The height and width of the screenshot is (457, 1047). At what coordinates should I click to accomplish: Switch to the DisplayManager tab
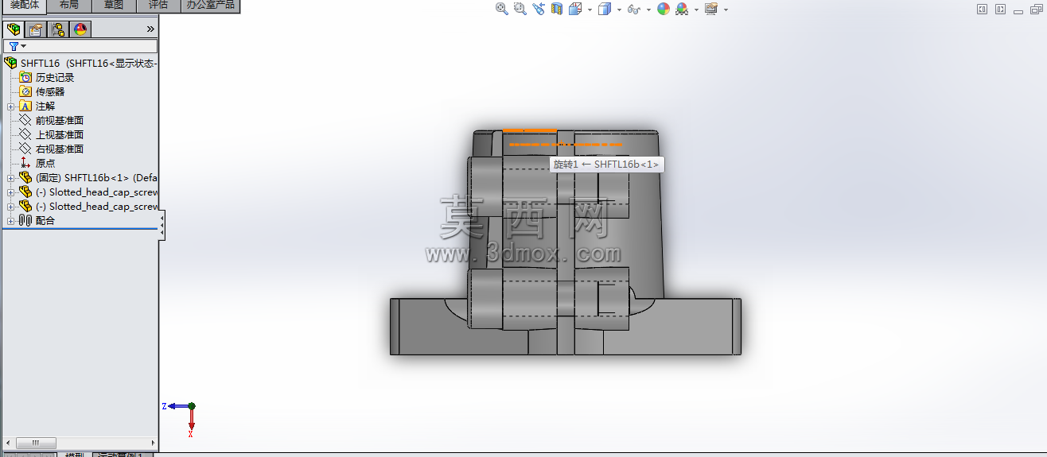(x=80, y=29)
